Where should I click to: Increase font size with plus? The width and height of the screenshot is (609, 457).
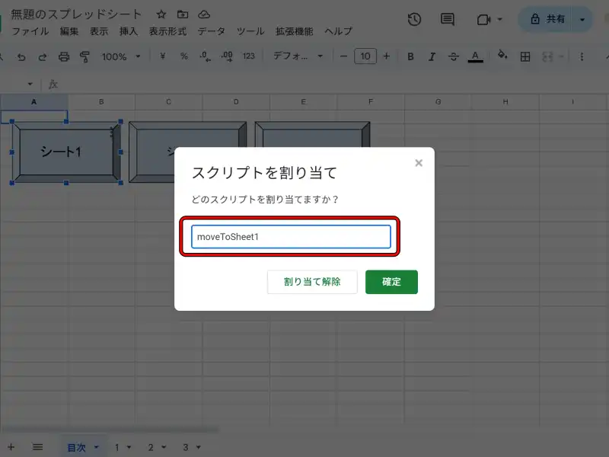click(387, 56)
